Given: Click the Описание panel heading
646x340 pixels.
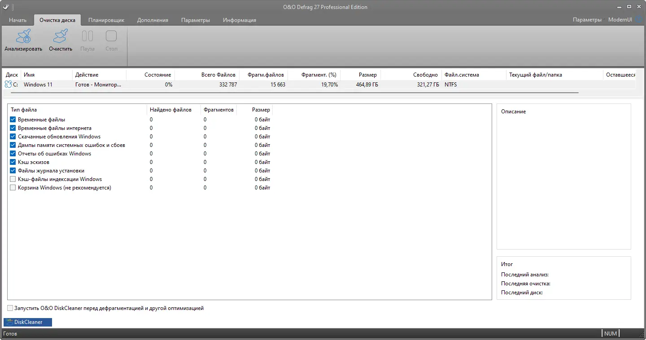Looking at the screenshot, I should click(x=513, y=112).
